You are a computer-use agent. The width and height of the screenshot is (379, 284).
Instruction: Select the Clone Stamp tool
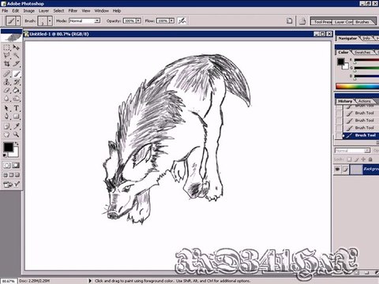pyautogui.click(x=6, y=82)
